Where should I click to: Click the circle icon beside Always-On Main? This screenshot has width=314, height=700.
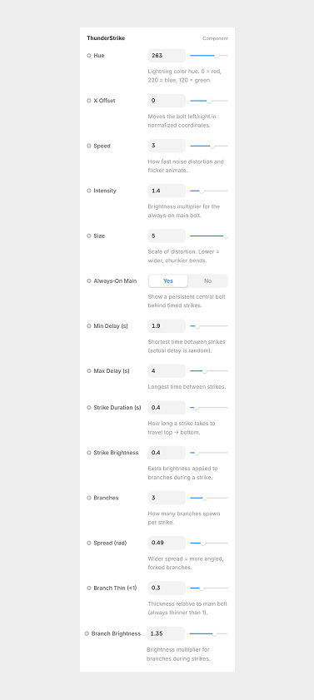(89, 280)
